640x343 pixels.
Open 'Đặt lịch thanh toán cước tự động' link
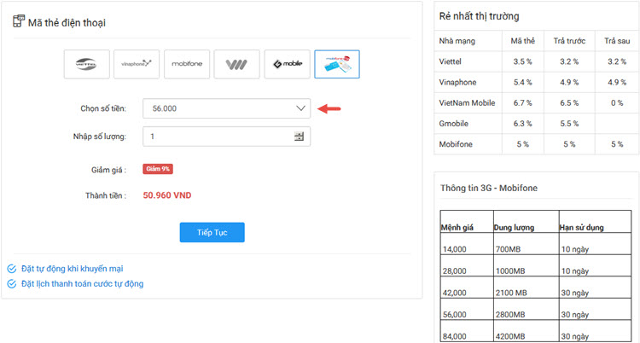[82, 283]
